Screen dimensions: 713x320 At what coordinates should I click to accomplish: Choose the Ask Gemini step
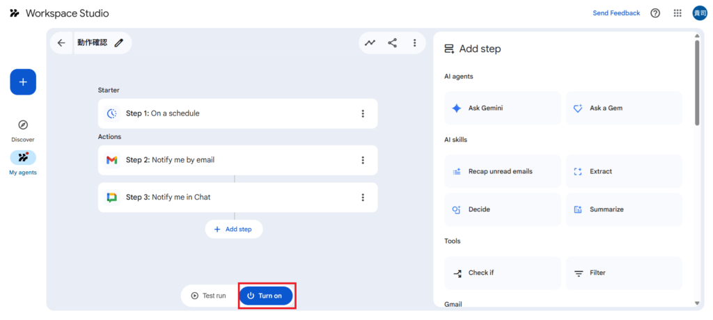coord(502,109)
